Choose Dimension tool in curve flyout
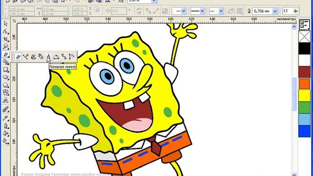313x176 pixels. [x=71, y=57]
